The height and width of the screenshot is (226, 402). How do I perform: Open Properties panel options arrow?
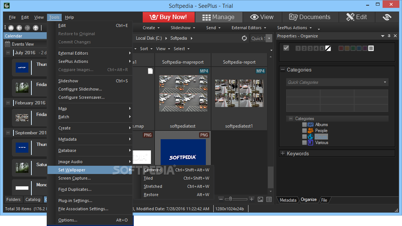[x=383, y=36]
